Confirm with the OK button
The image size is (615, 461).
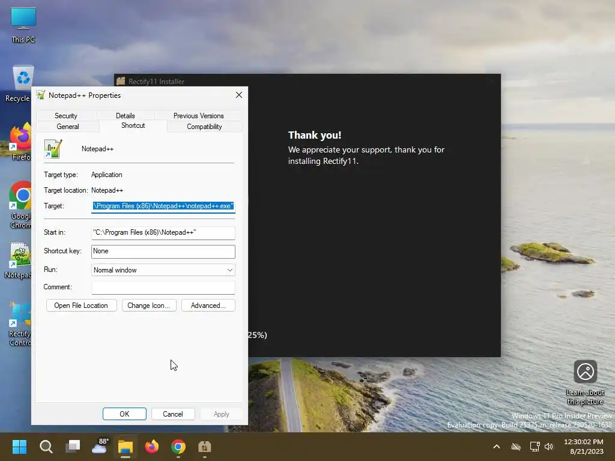(x=124, y=414)
